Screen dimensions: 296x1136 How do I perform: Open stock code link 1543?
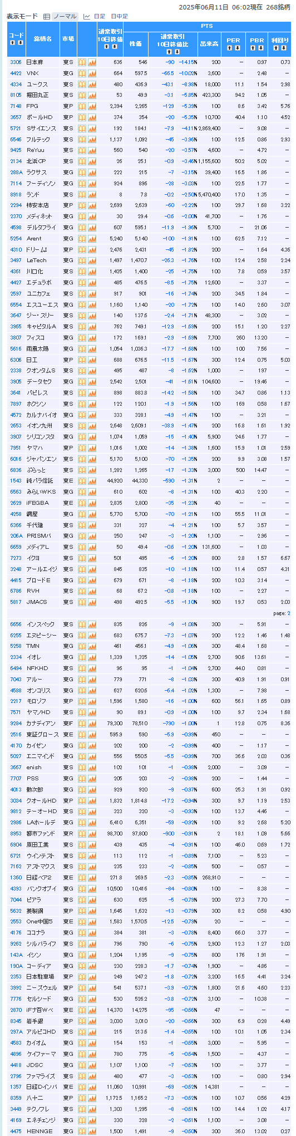coord(16,481)
